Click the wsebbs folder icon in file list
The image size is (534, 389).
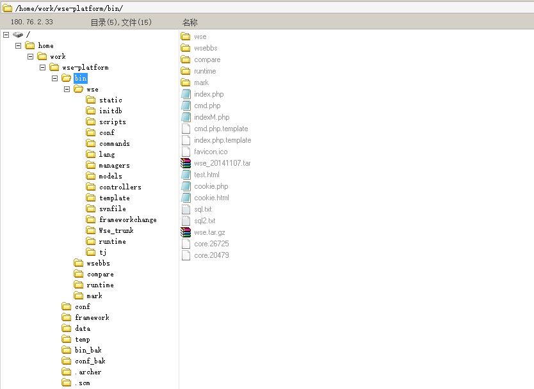(x=186, y=48)
